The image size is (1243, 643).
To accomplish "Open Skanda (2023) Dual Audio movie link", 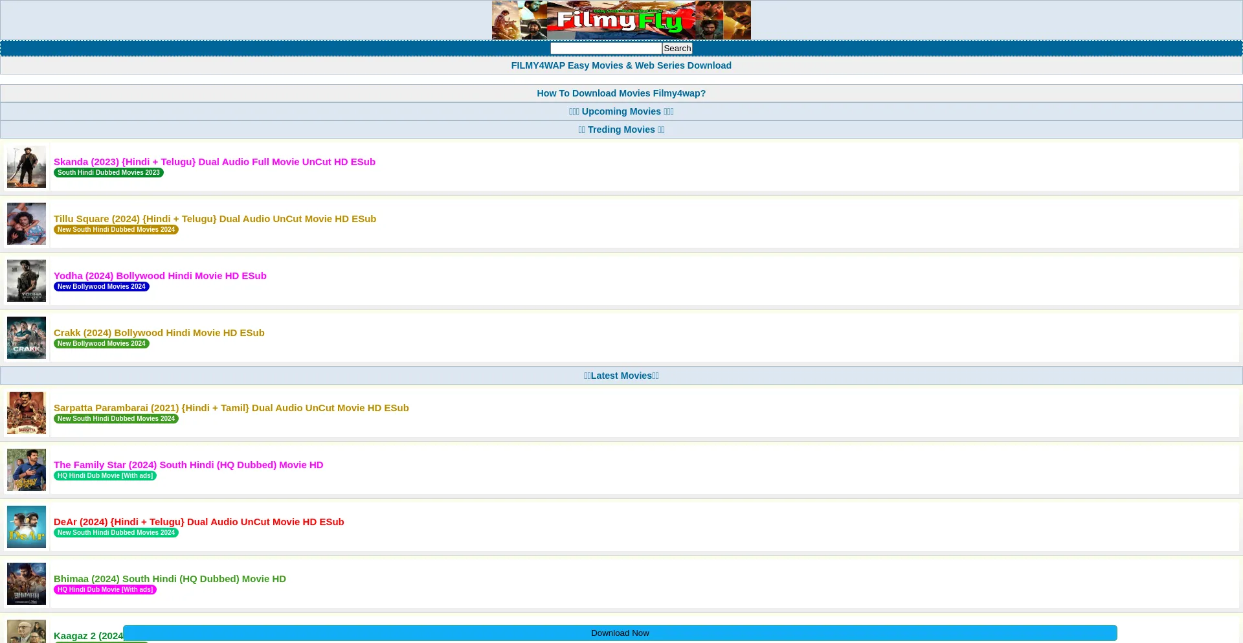I will click(x=214, y=162).
